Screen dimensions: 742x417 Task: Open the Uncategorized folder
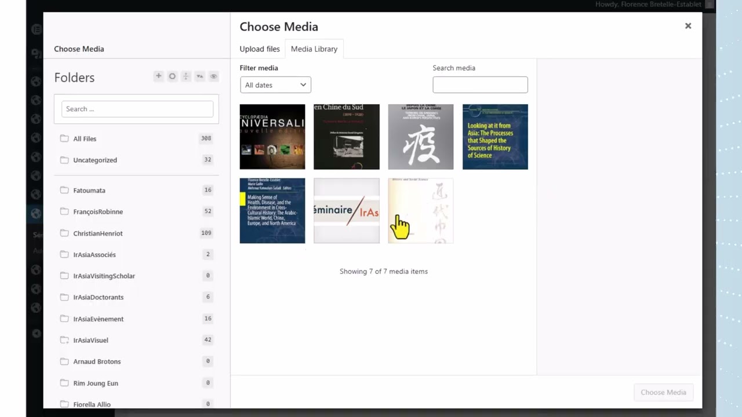136,160
